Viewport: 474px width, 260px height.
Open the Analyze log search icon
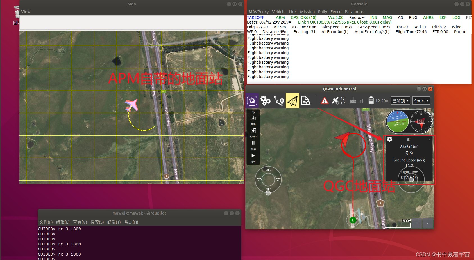pos(306,101)
